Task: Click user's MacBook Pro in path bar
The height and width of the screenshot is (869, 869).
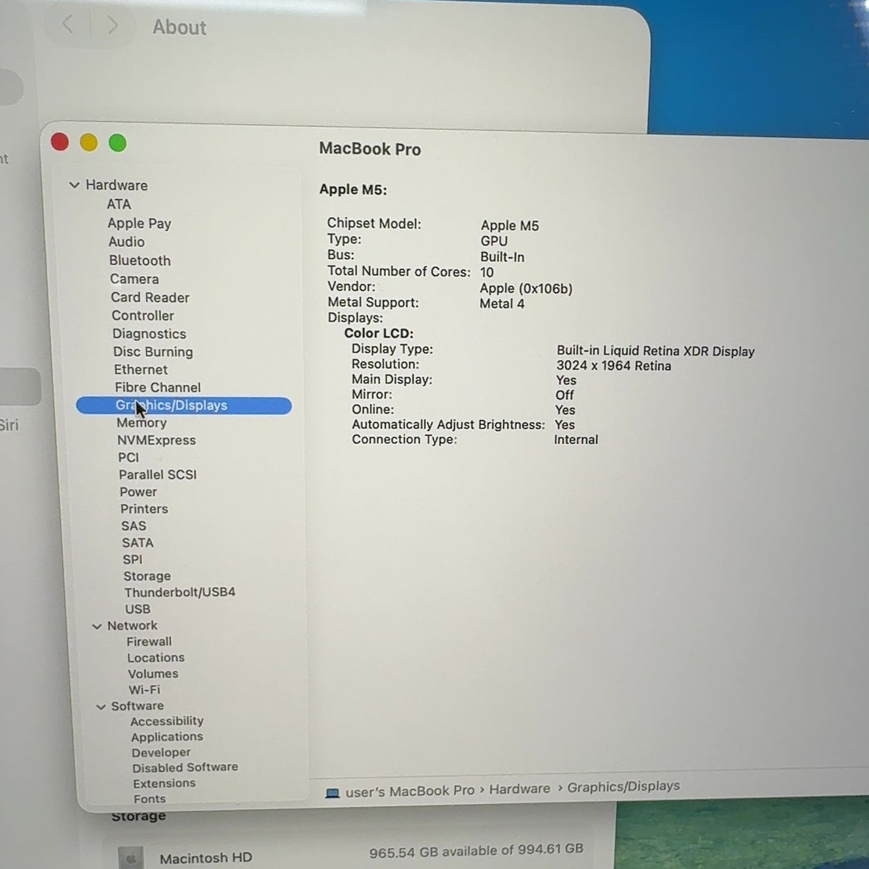Action: tap(410, 792)
